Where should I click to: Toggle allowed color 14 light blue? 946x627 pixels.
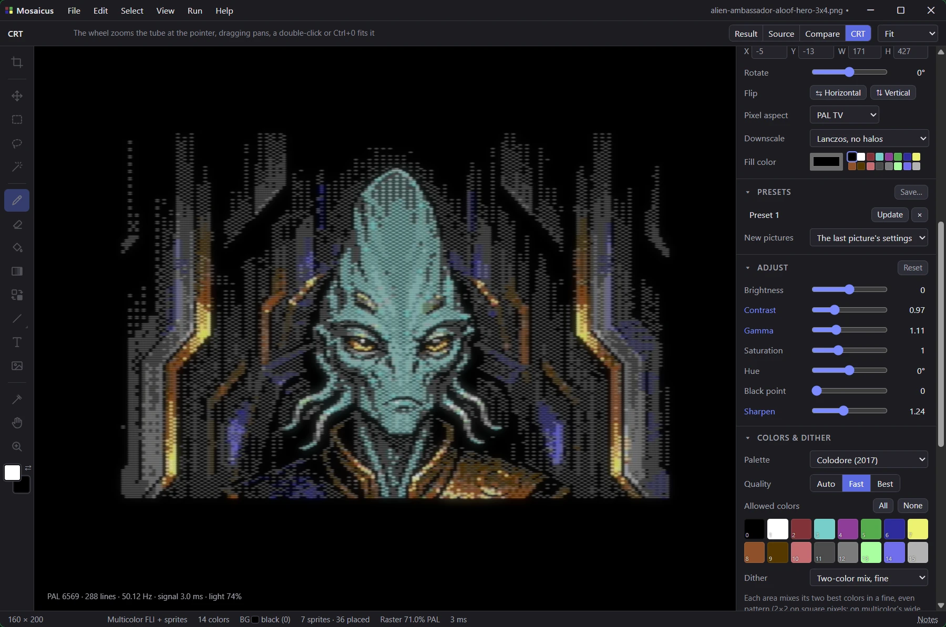[x=894, y=552]
